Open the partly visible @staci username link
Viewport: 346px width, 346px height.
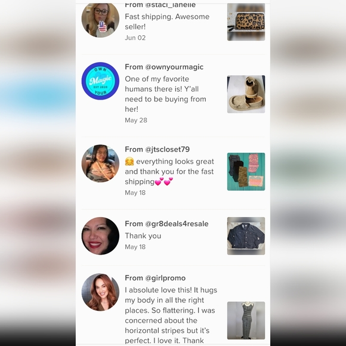pos(170,5)
